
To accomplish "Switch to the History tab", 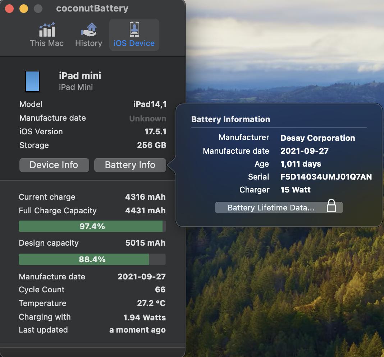I will pyautogui.click(x=89, y=35).
